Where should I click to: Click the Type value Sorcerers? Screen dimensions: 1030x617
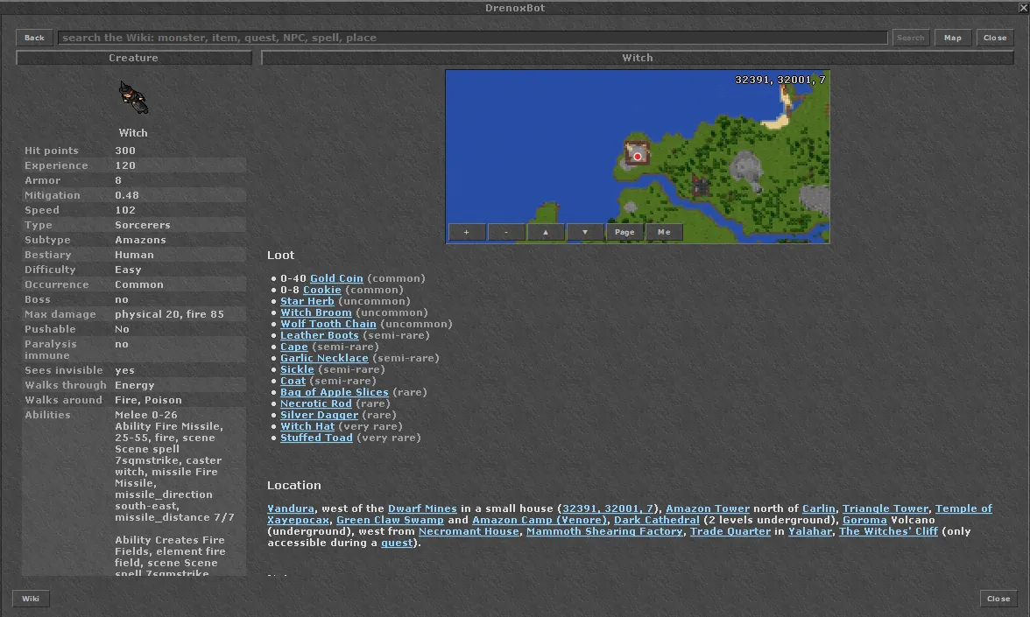(143, 225)
